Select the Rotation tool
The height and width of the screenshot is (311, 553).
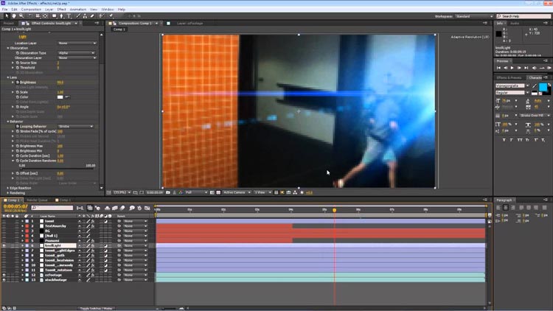pyautogui.click(x=30, y=16)
